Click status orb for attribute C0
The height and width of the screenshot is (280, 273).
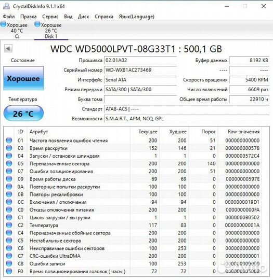pyautogui.click(x=9, y=209)
